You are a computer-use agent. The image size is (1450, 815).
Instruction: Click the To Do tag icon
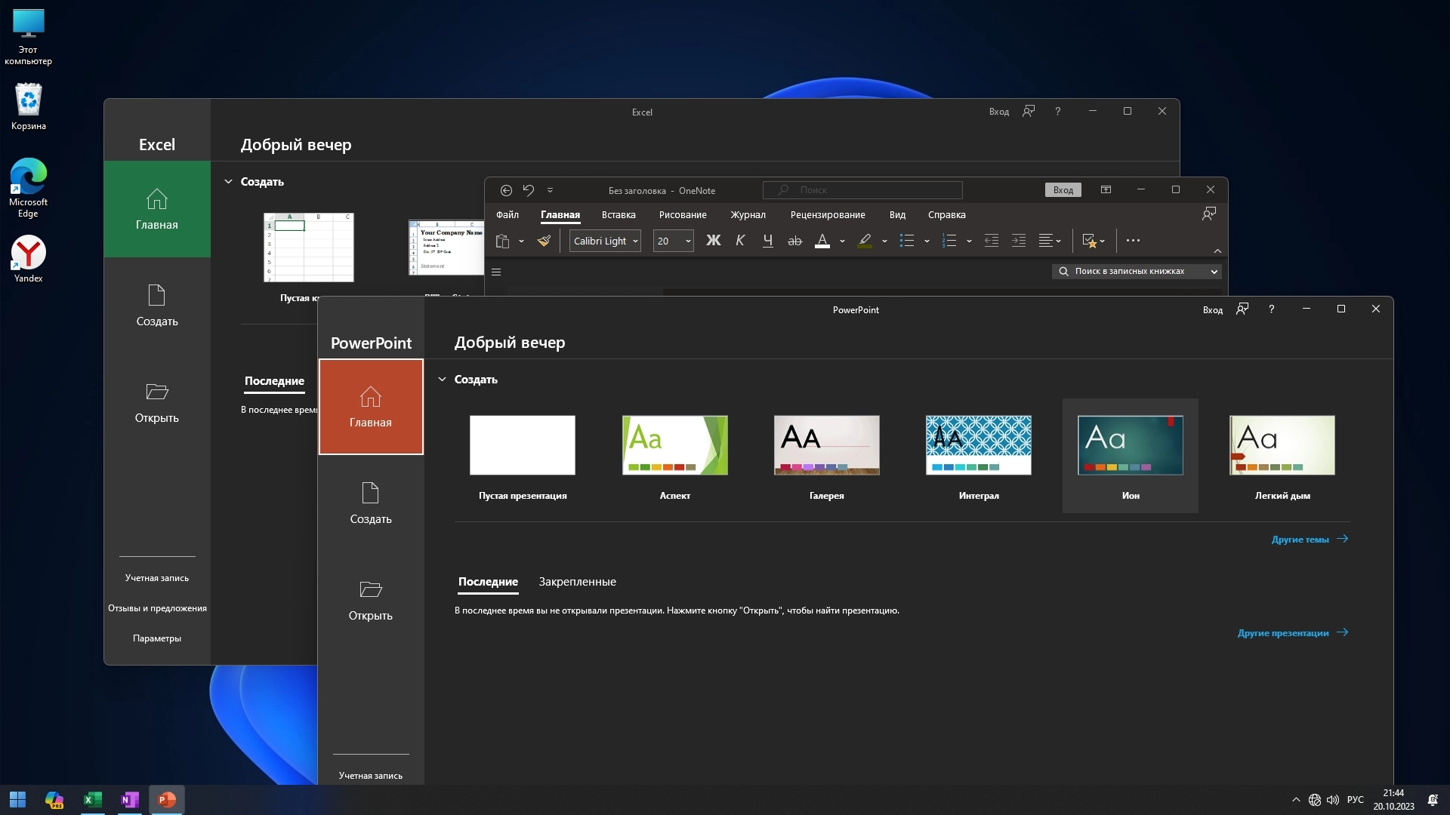click(x=1088, y=241)
